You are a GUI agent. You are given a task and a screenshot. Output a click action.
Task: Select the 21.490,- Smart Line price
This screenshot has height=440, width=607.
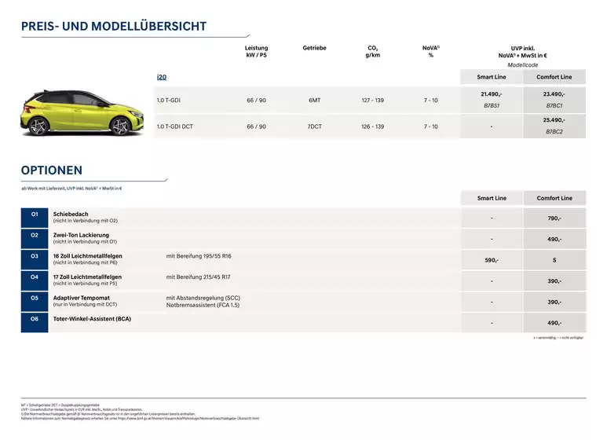[492, 94]
